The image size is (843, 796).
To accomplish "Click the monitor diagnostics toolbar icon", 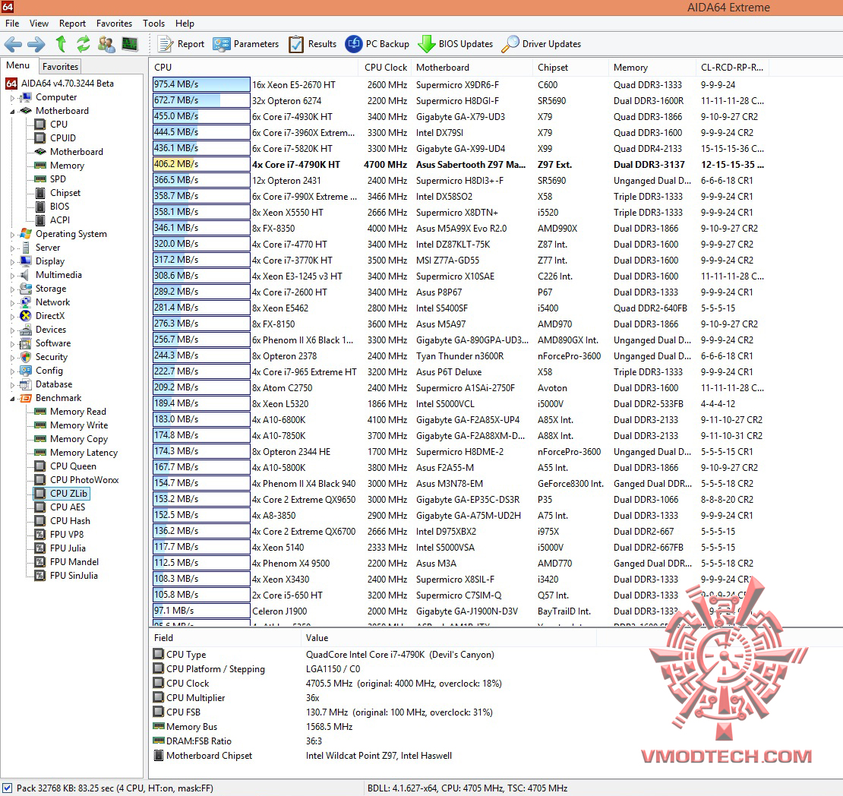I will pyautogui.click(x=130, y=44).
